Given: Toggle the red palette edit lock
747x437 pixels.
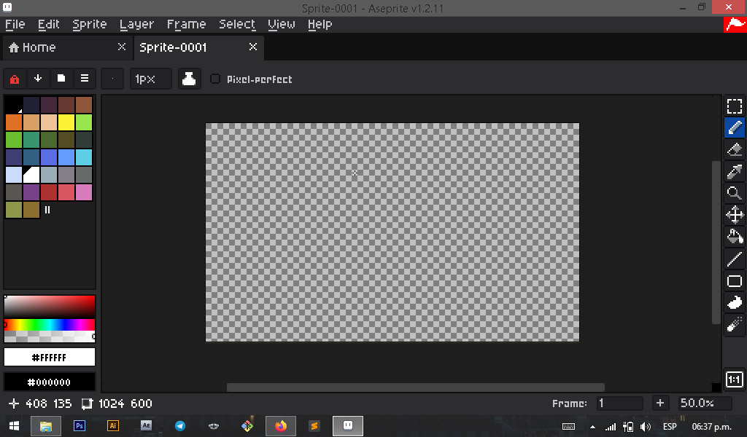Looking at the screenshot, I should (14, 79).
